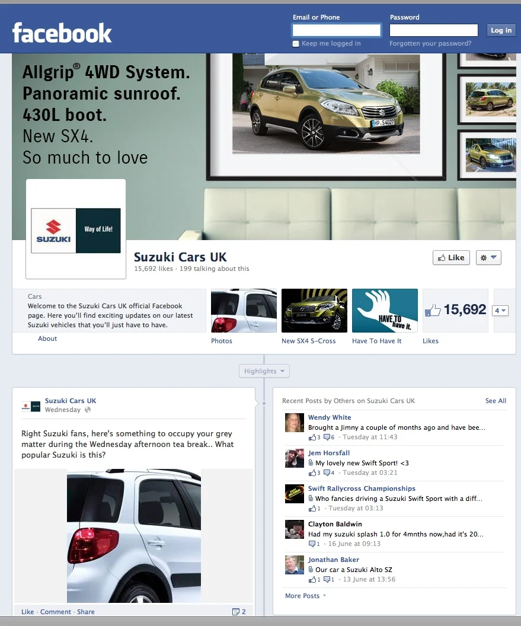Open the Highlights dropdown

point(264,371)
